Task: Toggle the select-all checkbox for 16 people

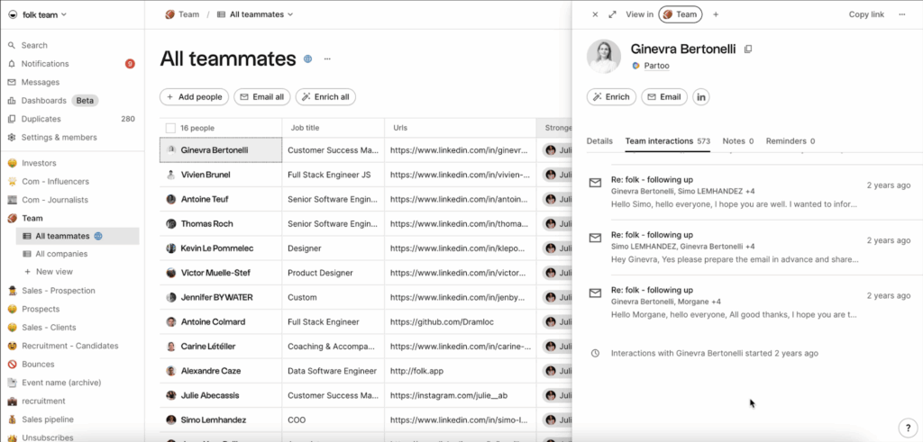Action: pos(170,128)
